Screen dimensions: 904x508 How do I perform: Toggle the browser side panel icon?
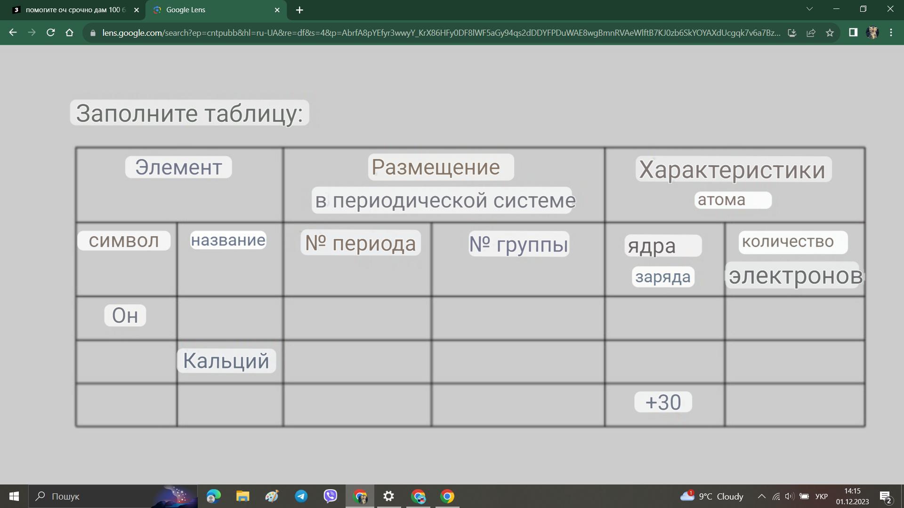(x=853, y=32)
